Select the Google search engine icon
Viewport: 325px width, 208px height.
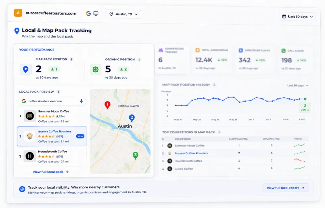coord(88,14)
